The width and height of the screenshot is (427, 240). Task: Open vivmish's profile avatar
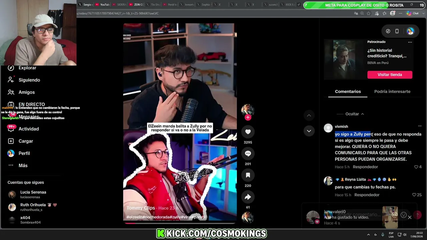point(328,128)
